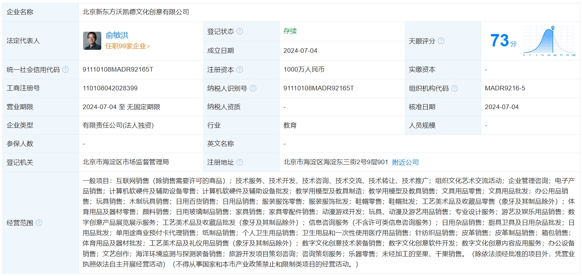The width and height of the screenshot is (582, 276).
Task: Click the 1000万人民币 registered capital value
Action: tap(304, 69)
